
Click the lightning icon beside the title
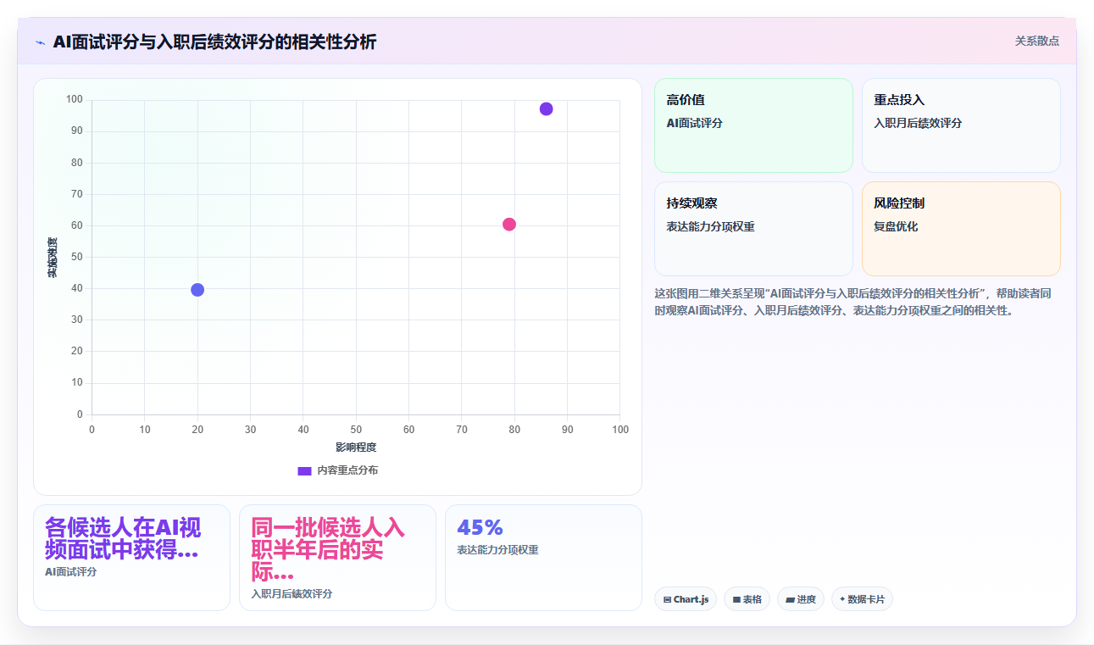tap(40, 42)
